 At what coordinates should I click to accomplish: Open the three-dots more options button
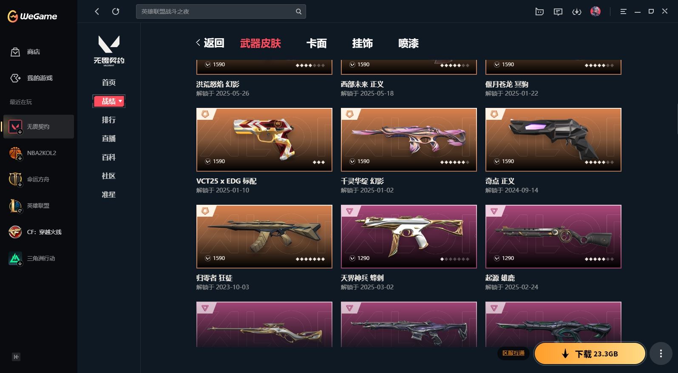(x=661, y=353)
